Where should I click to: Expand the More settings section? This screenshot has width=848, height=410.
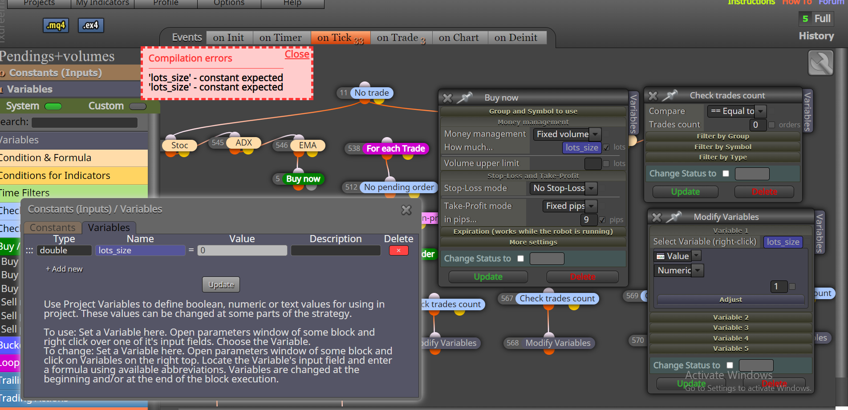click(533, 242)
